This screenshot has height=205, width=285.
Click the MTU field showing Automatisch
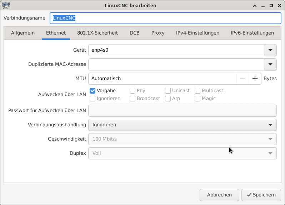162,79
